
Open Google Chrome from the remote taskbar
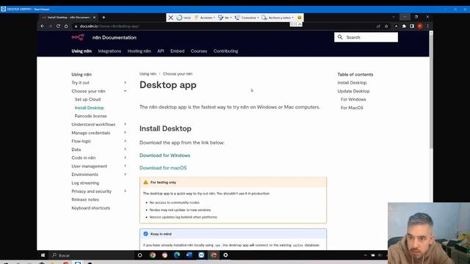[153, 255]
